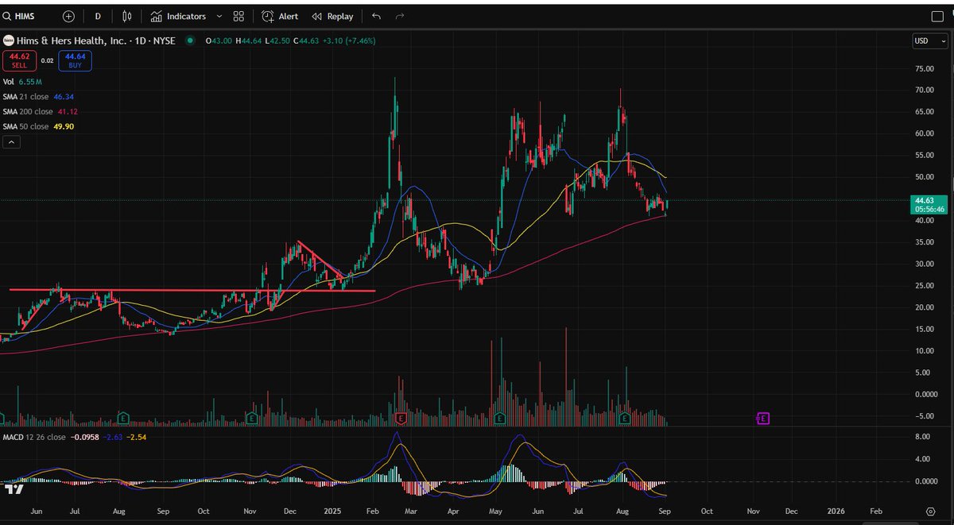
Task: Click the 8.00 MACD scale label
Action: tap(922, 437)
